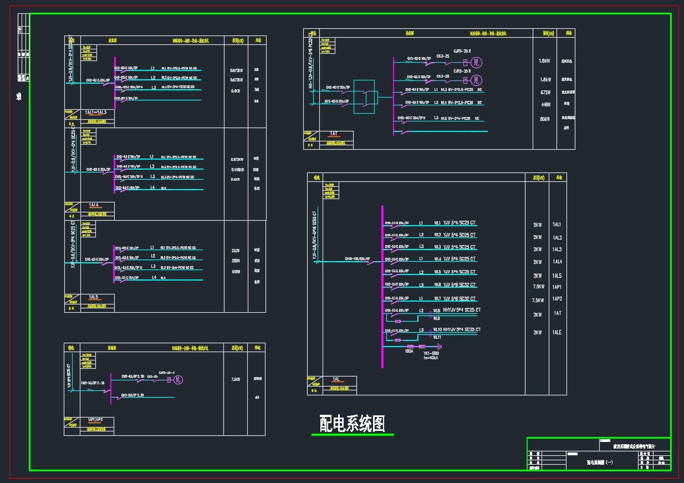Click the ground symbol next to YK1-BBD
This screenshot has width=684, height=483.
point(438,347)
